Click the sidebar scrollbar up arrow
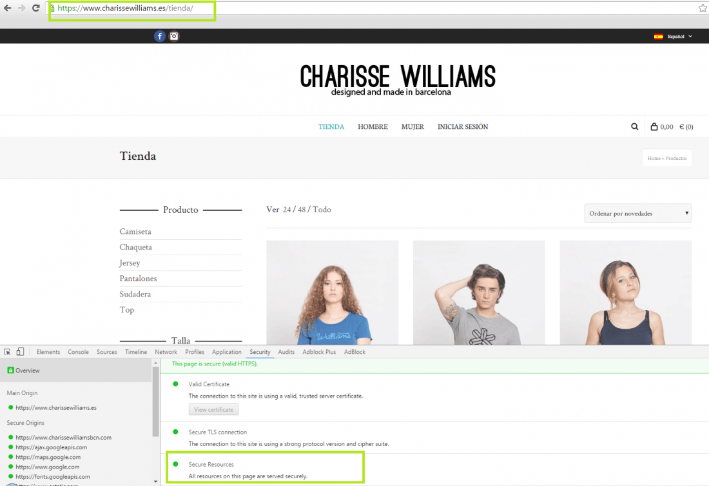 155,363
